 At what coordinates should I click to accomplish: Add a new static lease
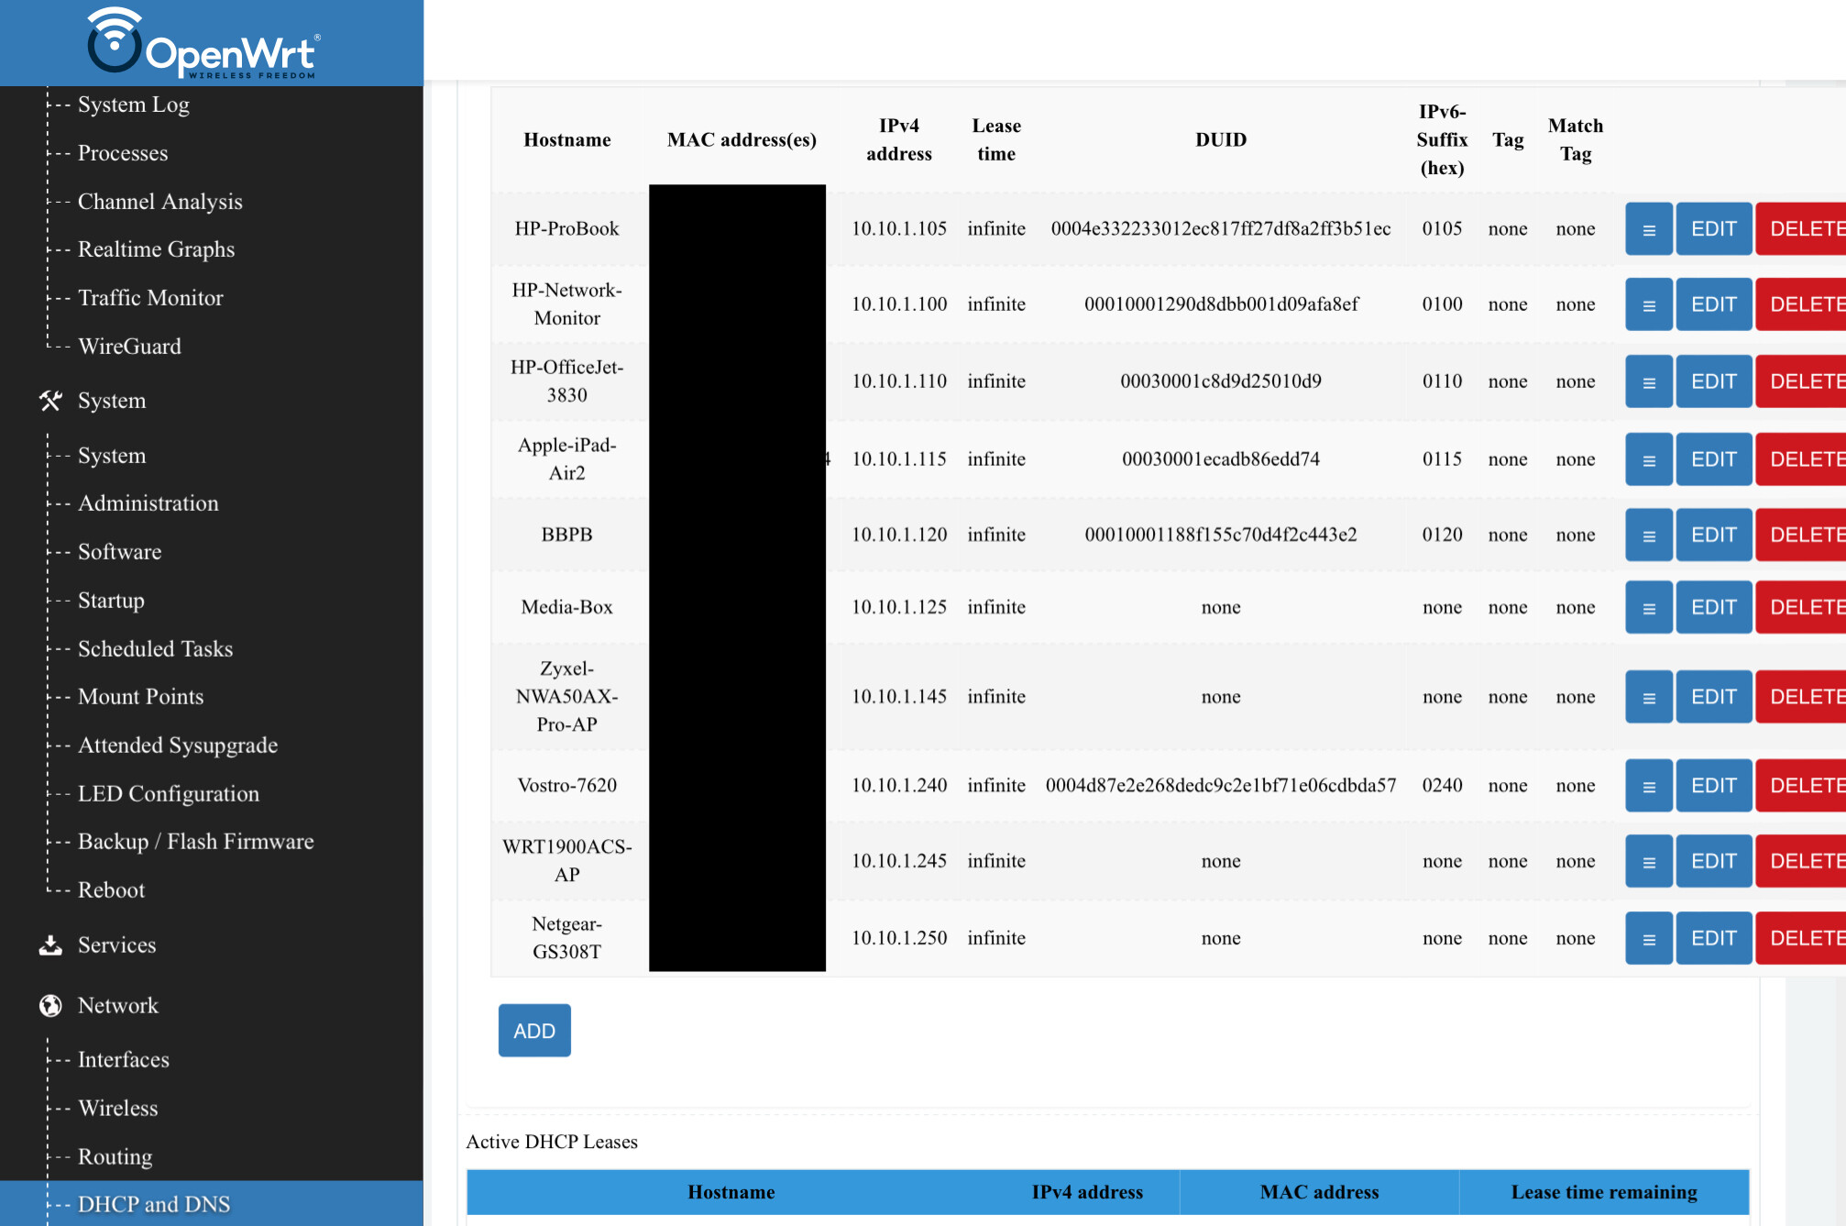[534, 1031]
